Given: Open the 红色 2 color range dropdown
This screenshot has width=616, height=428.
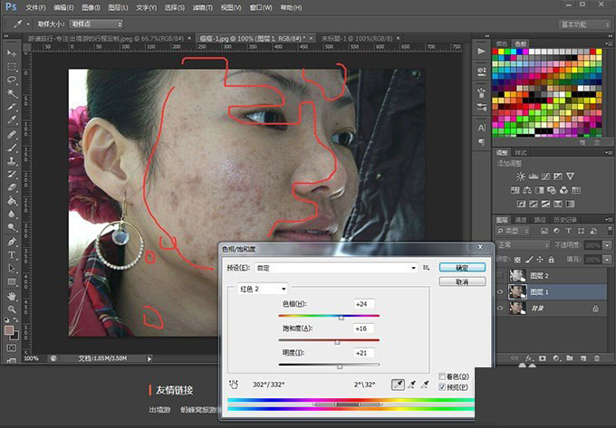Looking at the screenshot, I should tap(263, 289).
